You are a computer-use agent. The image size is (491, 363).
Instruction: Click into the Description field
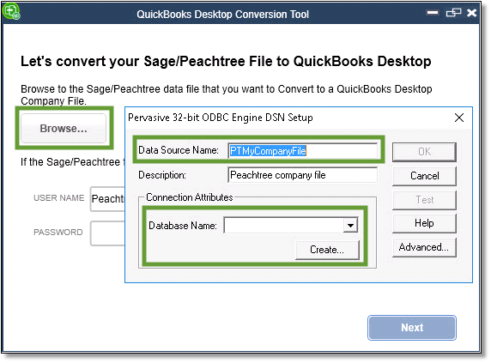(303, 175)
